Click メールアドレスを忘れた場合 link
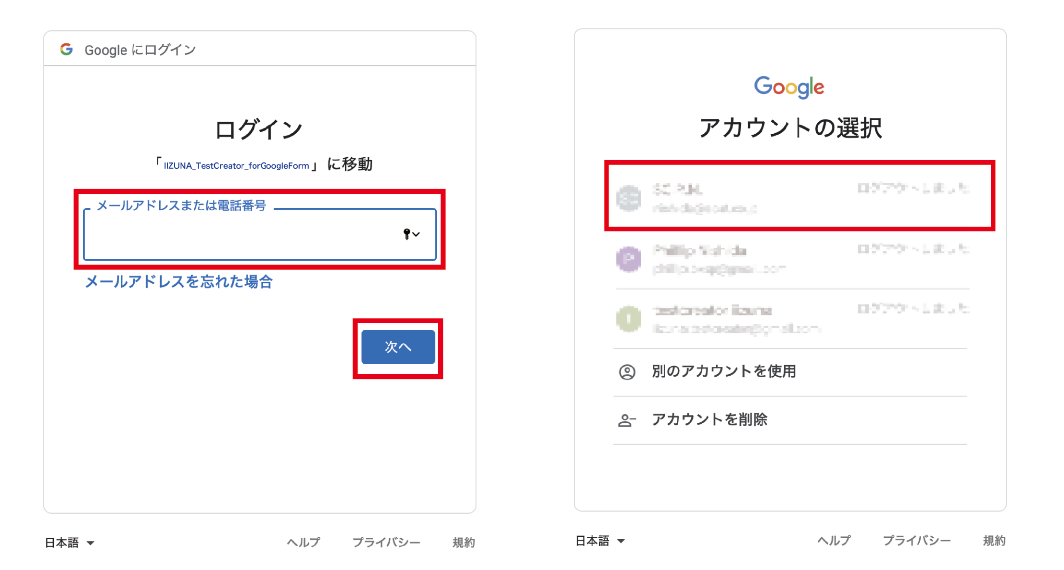The height and width of the screenshot is (570, 1064). pyautogui.click(x=179, y=281)
